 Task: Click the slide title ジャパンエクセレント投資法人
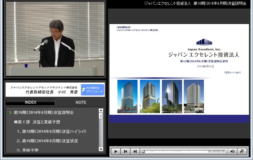tap(204, 55)
